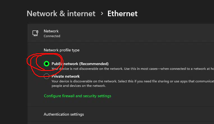
Task: Click the 'not discoverable' Public network description
Action: pos(133,69)
